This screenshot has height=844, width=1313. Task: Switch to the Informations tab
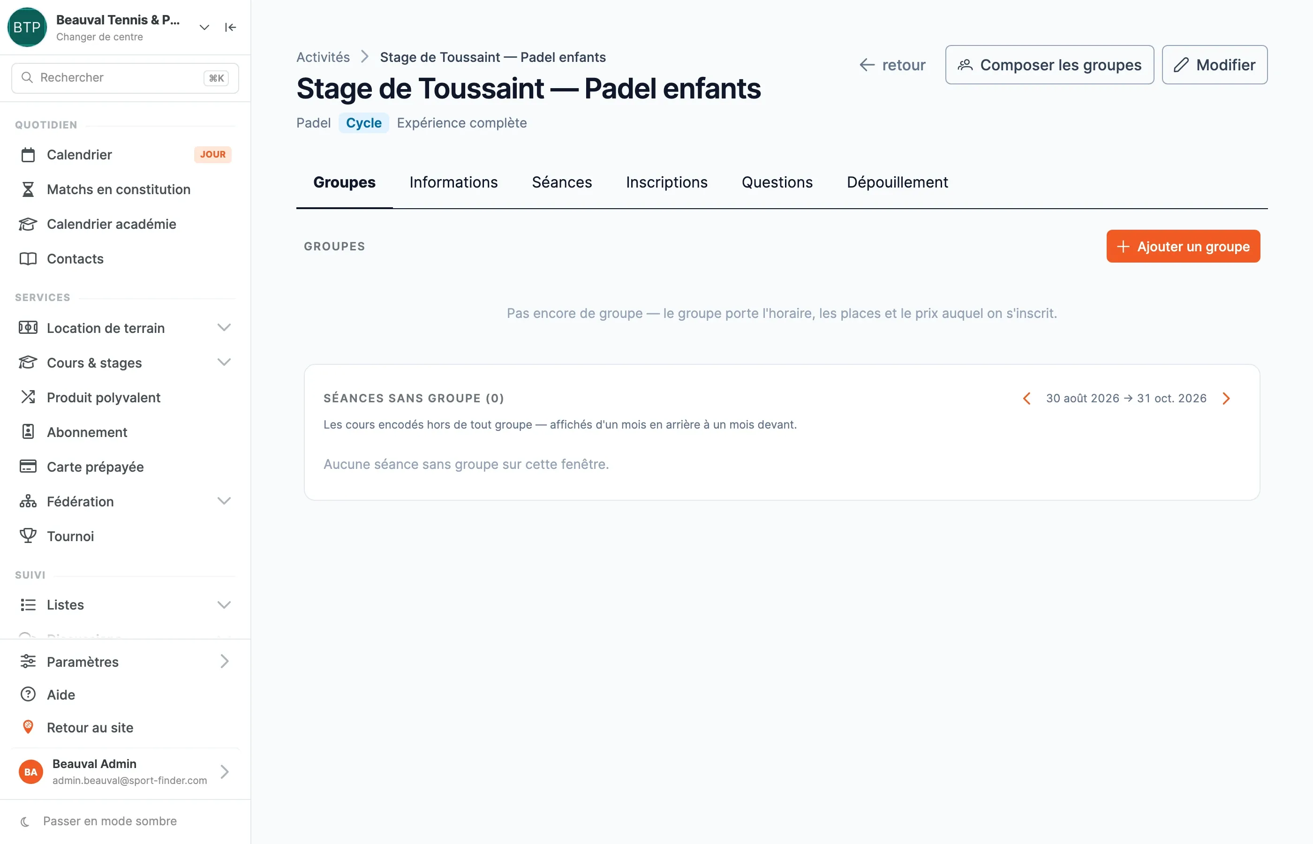(454, 182)
